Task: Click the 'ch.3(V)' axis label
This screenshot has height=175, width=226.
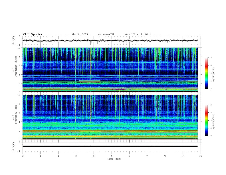Action: (14, 147)
